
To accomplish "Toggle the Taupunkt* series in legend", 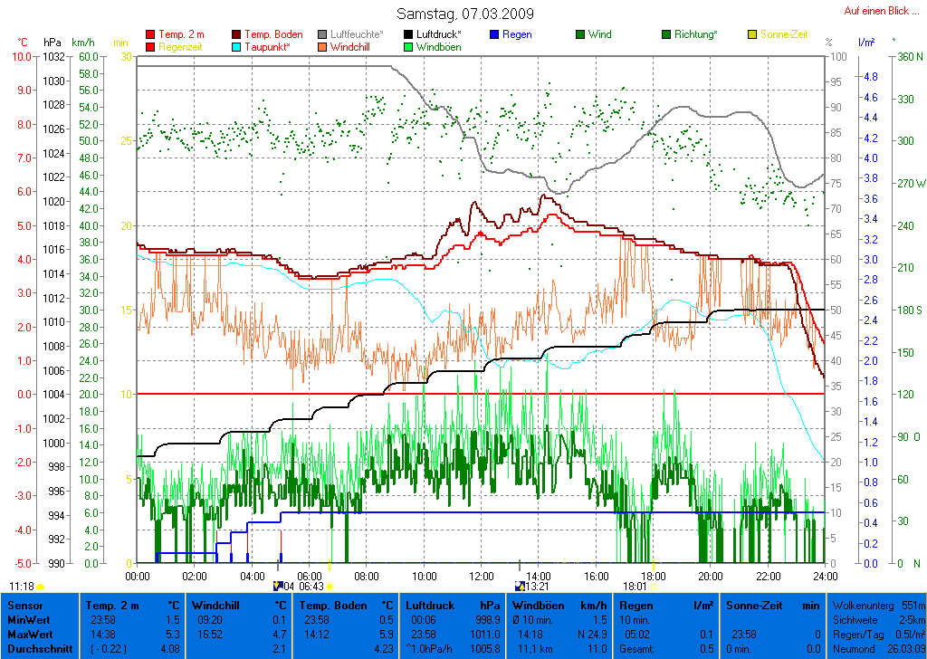I will point(267,47).
